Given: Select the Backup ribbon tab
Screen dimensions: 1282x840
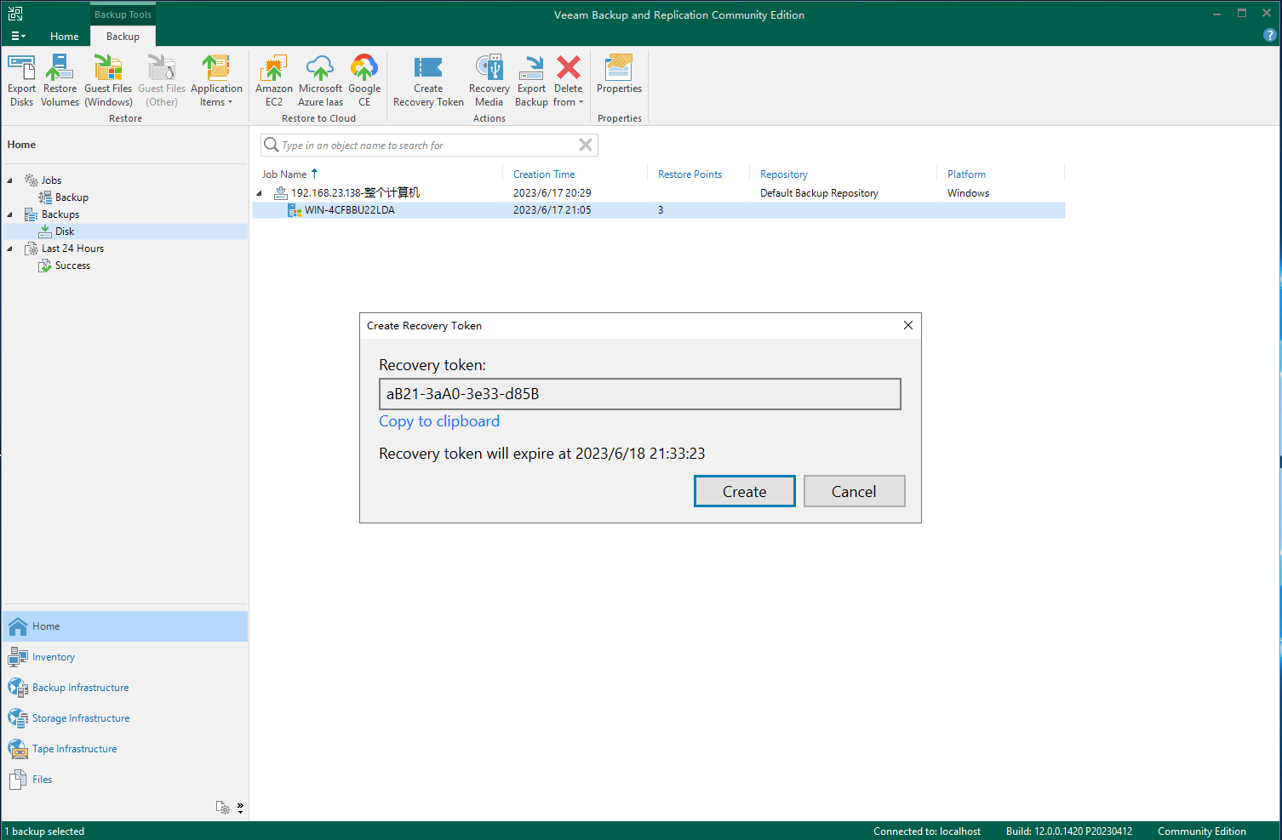Looking at the screenshot, I should click(123, 37).
